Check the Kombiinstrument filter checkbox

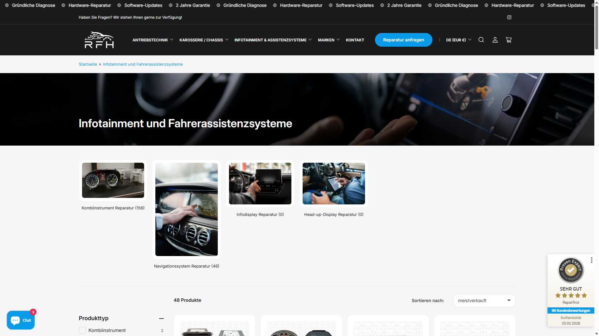(82, 330)
